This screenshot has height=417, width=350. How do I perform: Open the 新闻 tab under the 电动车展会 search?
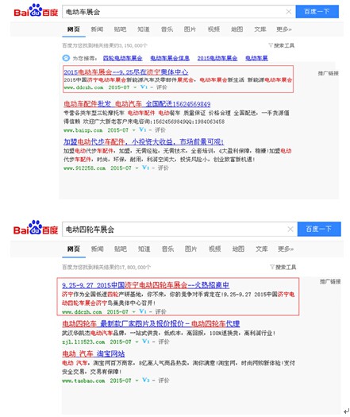[97, 29]
